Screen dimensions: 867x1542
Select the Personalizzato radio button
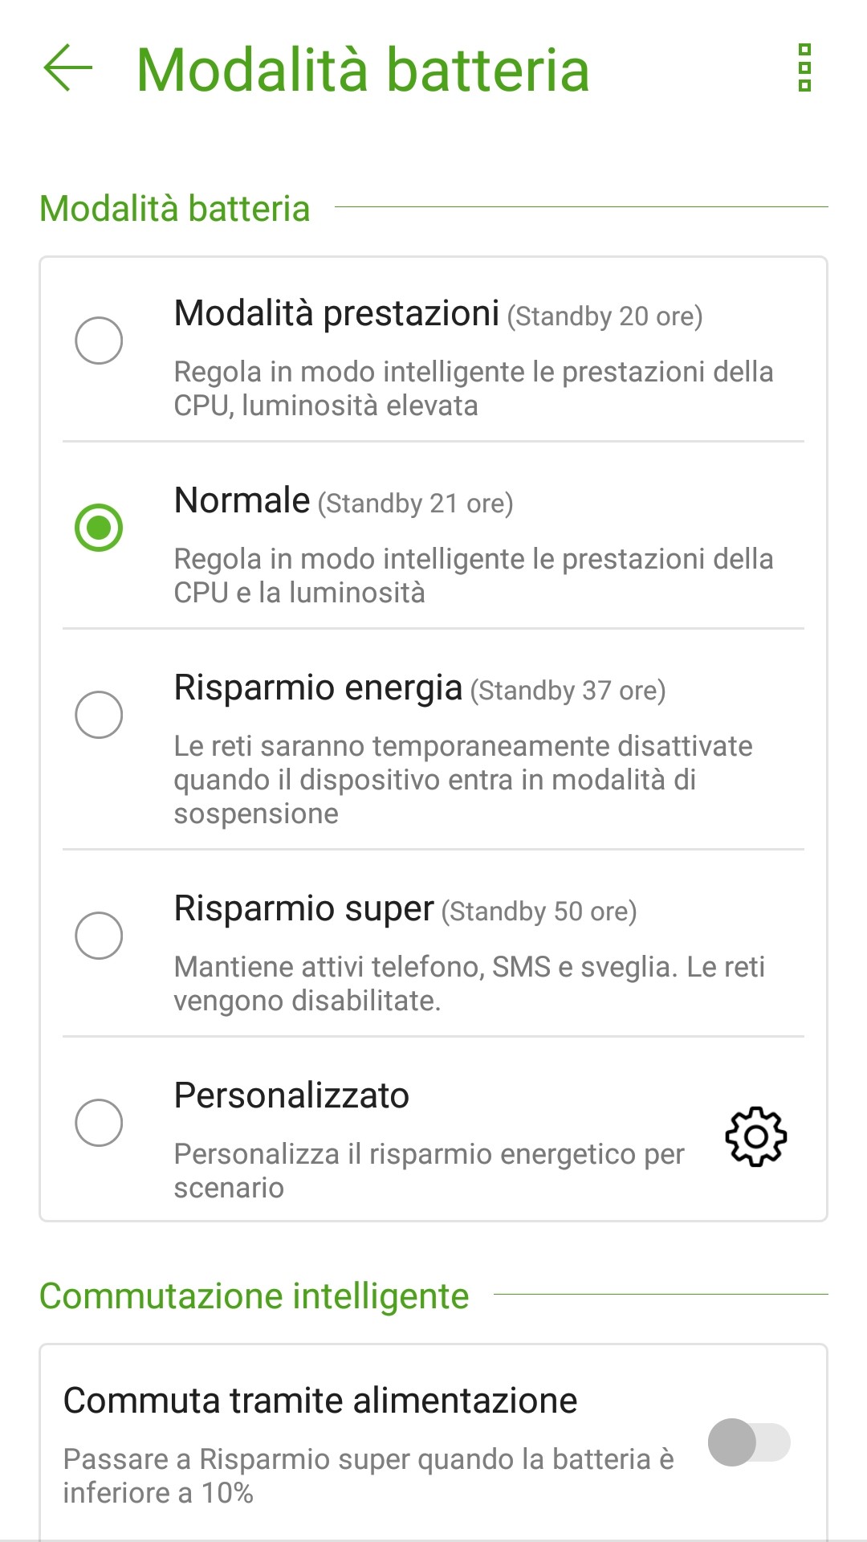(x=99, y=1123)
